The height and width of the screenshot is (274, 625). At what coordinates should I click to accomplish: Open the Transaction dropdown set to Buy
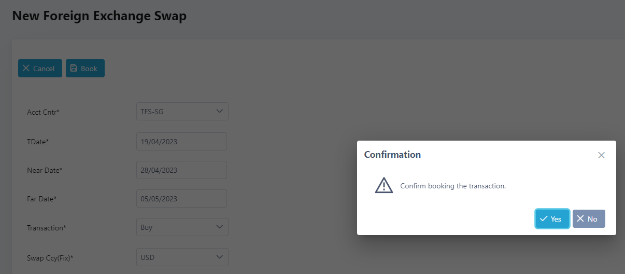pos(182,227)
